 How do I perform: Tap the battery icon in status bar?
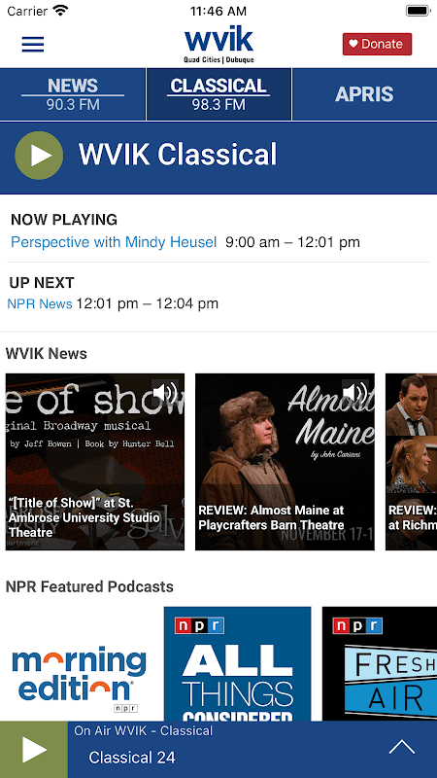pyautogui.click(x=418, y=11)
